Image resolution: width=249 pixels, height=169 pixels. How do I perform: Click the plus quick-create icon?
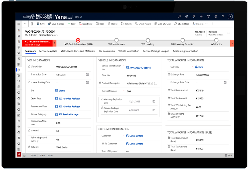pos(201,16)
